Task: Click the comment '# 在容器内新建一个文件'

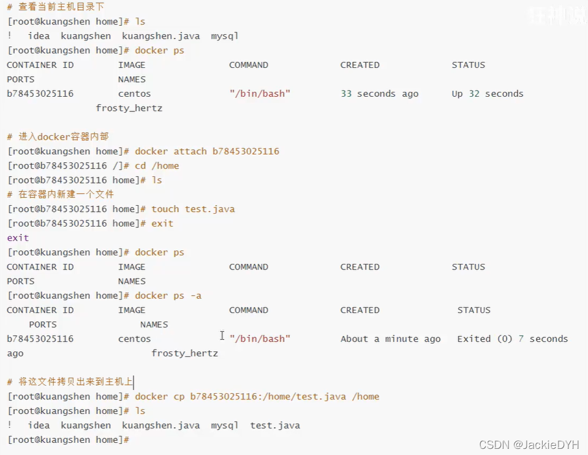Action: (x=61, y=194)
